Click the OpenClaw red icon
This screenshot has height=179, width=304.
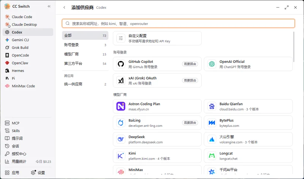point(7,63)
